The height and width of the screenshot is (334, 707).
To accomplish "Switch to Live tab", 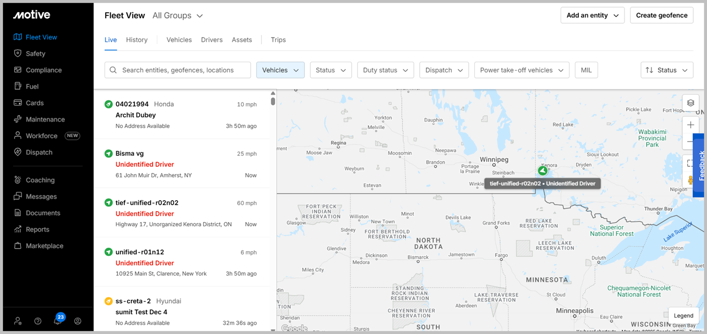I will [x=111, y=40].
